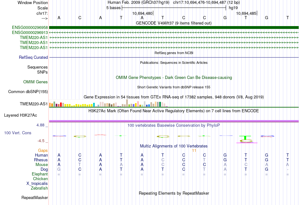This screenshot has height=205, width=299.
Task: Click the chr17: ruler label
Action: coord(42,13)
